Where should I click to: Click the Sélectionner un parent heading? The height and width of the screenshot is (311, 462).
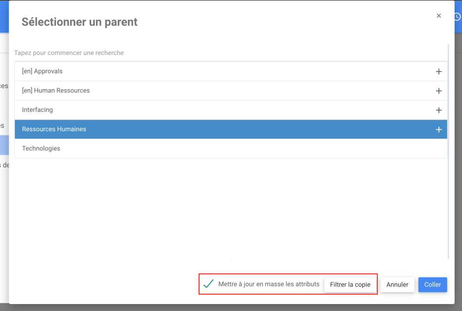79,22
